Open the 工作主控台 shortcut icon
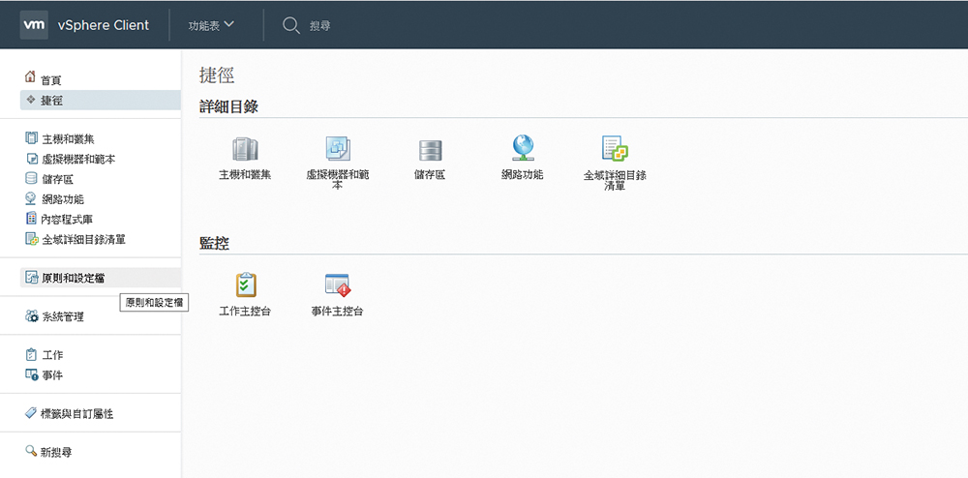Screen dimensions: 968x478 pos(246,284)
